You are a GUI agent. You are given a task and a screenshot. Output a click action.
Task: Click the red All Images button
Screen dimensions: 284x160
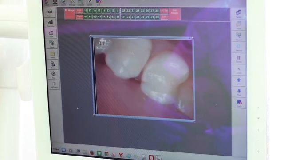click(70, 14)
